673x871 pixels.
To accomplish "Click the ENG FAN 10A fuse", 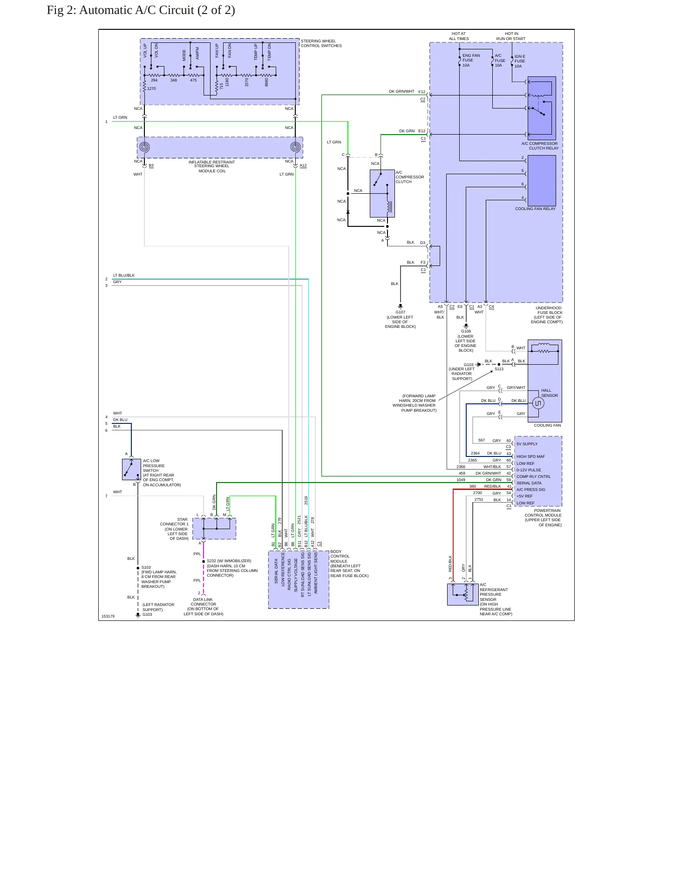I will tap(460, 60).
